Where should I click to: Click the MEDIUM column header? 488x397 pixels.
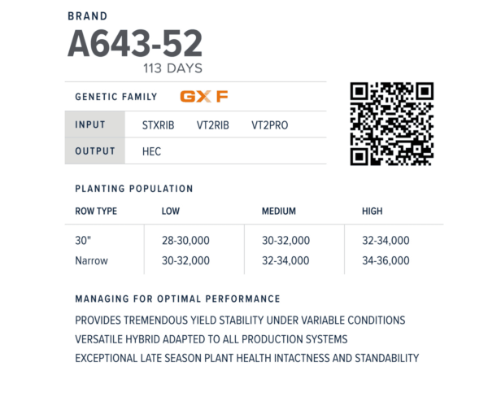[x=278, y=212]
